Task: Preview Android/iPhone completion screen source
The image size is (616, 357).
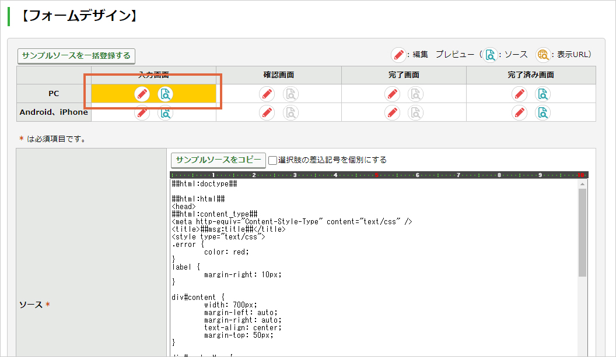Action: (x=416, y=113)
